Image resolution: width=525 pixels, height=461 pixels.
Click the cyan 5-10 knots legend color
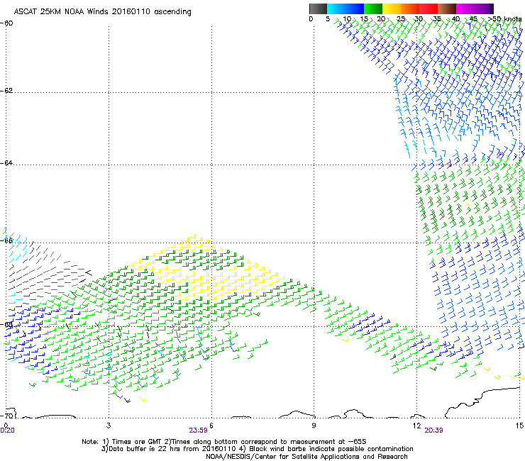point(336,9)
